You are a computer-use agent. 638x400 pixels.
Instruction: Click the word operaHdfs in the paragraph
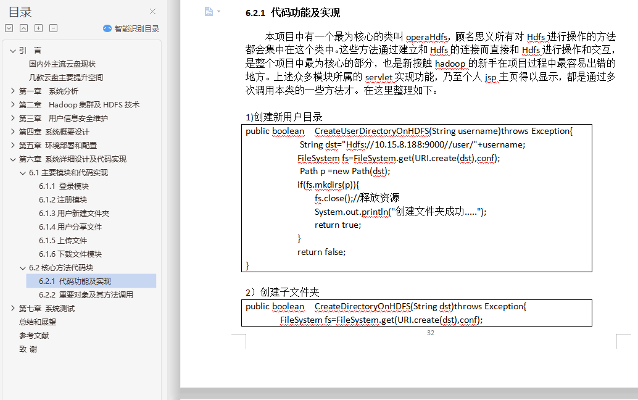(427, 38)
